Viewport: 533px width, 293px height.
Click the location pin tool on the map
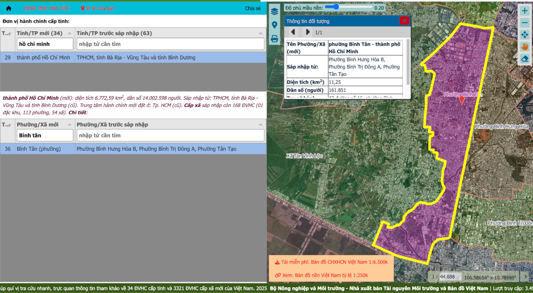[x=274, y=25]
